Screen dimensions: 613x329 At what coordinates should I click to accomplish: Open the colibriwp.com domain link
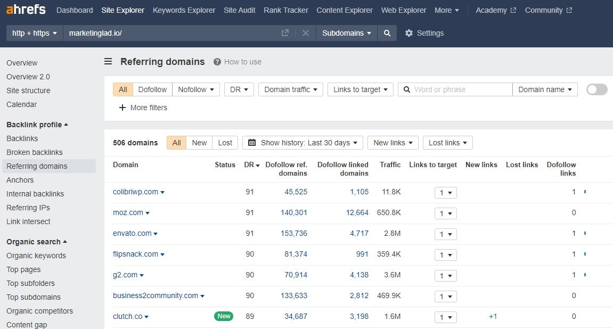[x=135, y=192]
